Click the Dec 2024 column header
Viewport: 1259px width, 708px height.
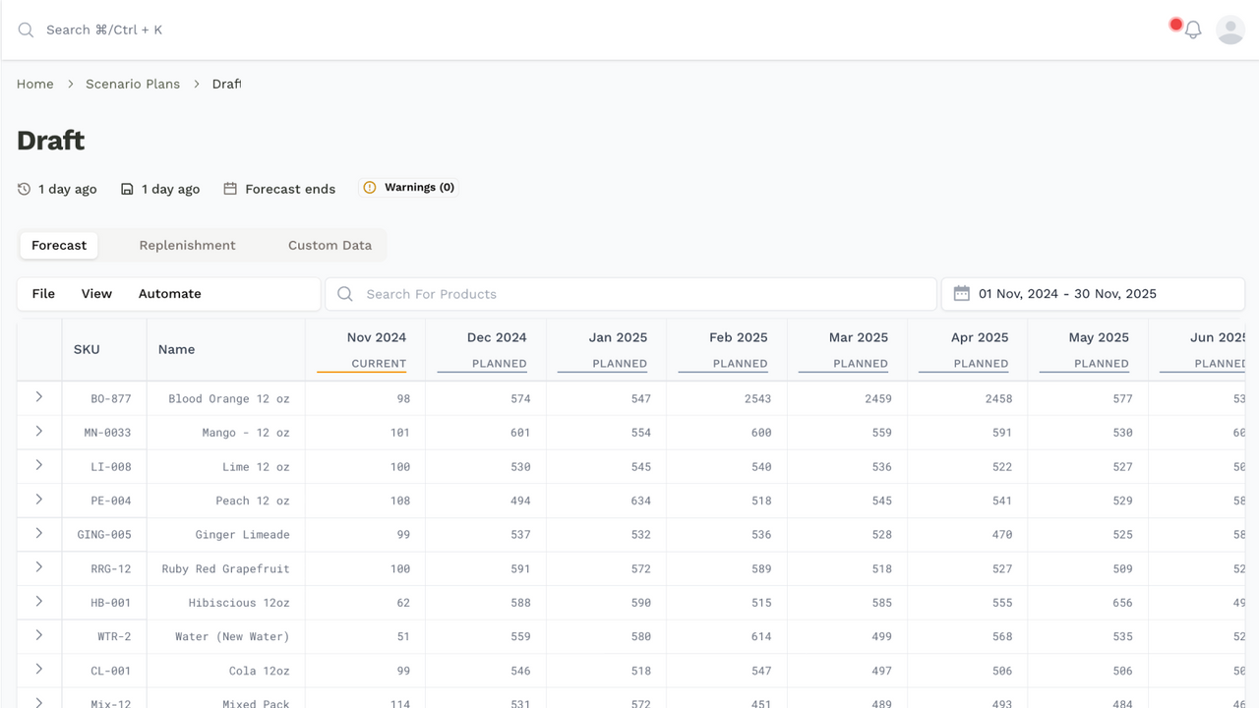tap(486, 349)
